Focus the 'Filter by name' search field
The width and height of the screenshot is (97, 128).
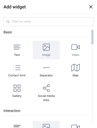(x=48, y=22)
